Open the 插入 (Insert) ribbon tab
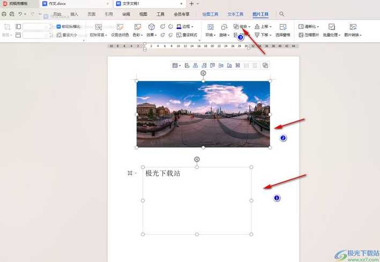380x262 pixels. [x=74, y=14]
